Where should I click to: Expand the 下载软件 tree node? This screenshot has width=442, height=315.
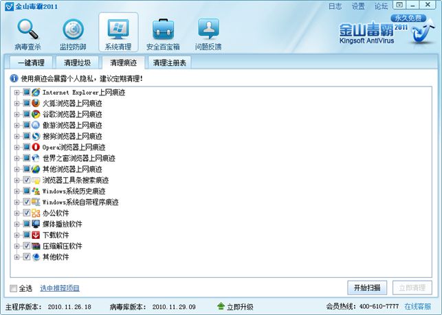tap(17, 235)
